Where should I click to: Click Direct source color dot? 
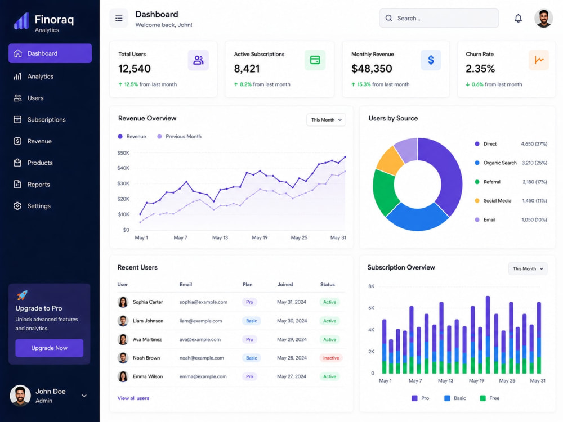477,144
